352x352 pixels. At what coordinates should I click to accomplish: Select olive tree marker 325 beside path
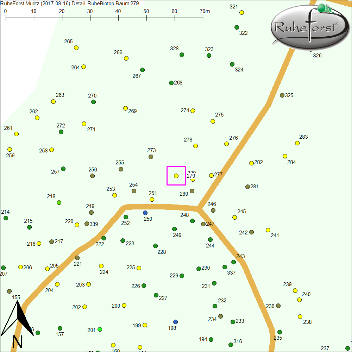[282, 95]
